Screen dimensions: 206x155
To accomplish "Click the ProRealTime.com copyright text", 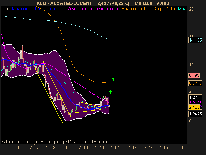I will [56, 142].
